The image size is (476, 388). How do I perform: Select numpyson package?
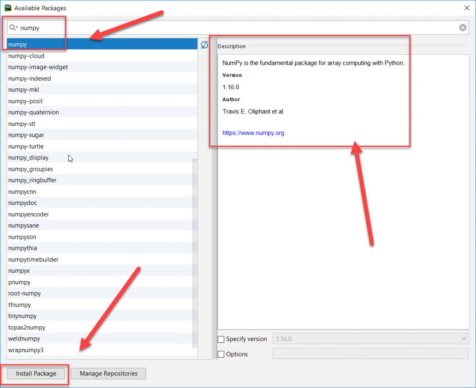[x=102, y=237]
